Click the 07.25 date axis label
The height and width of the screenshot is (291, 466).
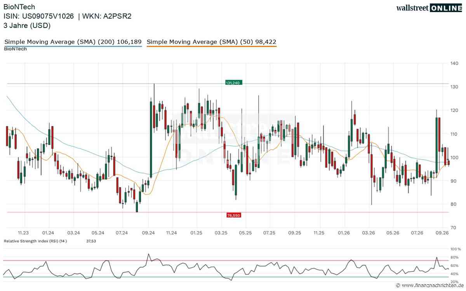tap(269, 233)
